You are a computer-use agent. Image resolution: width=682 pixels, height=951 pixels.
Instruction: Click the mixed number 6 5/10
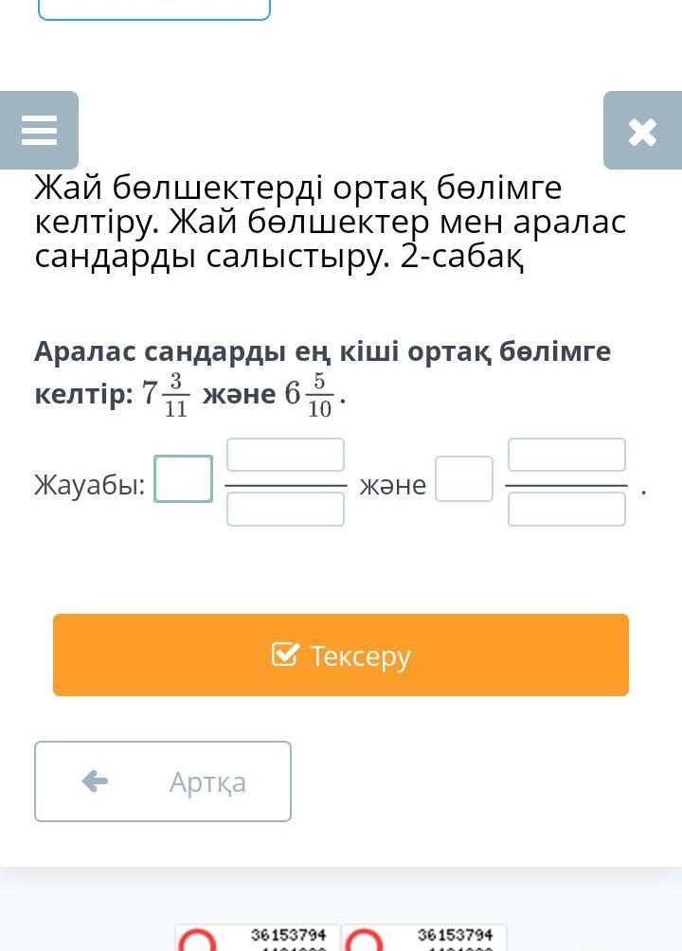click(x=310, y=394)
